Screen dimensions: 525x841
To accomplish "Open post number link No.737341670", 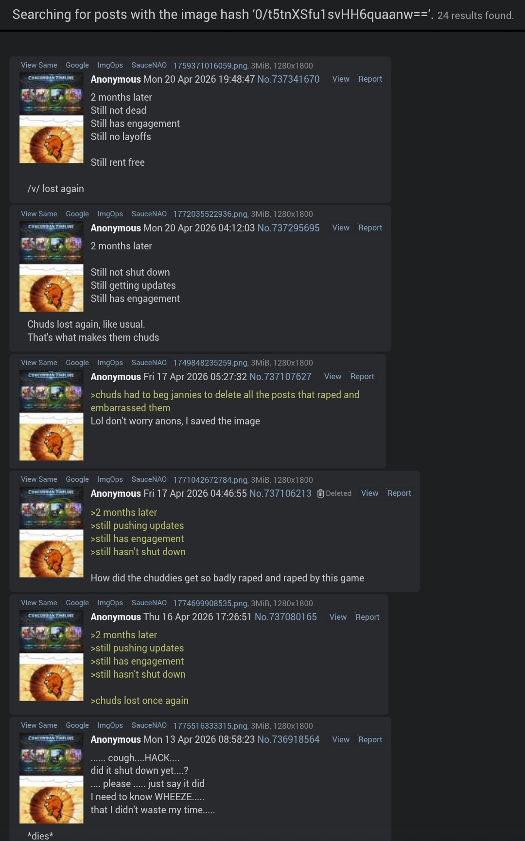I will (x=288, y=79).
